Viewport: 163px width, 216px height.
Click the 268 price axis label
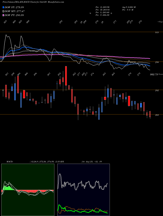coord(157,115)
